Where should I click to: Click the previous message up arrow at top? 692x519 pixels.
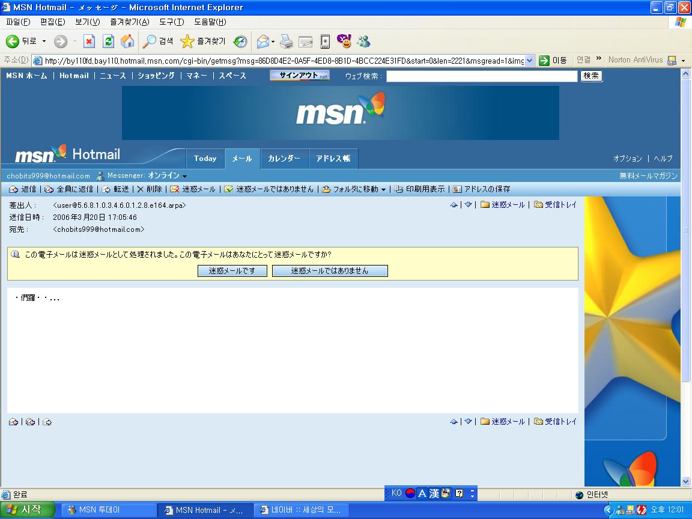point(454,205)
